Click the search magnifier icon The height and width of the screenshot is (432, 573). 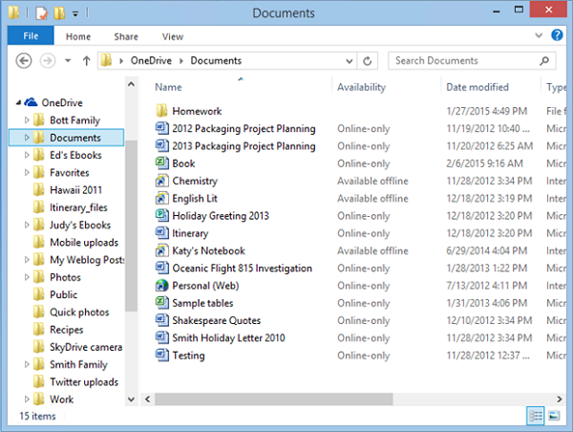coord(544,61)
